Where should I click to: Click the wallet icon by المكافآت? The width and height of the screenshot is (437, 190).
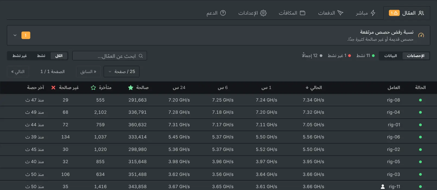click(x=303, y=13)
